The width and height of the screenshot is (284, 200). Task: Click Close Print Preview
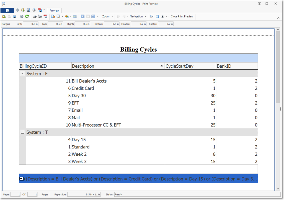[182, 16]
